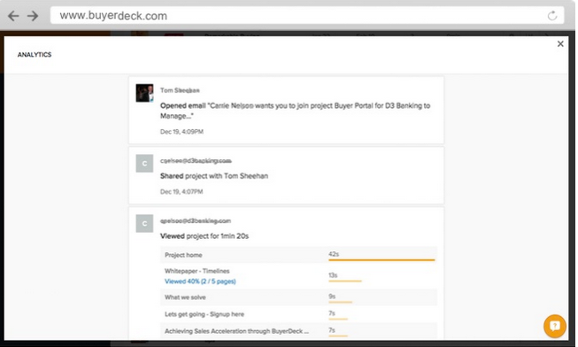The height and width of the screenshot is (347, 578).
Task: Click 'Shared project with Tom Sheehan' text
Action: tap(214, 176)
